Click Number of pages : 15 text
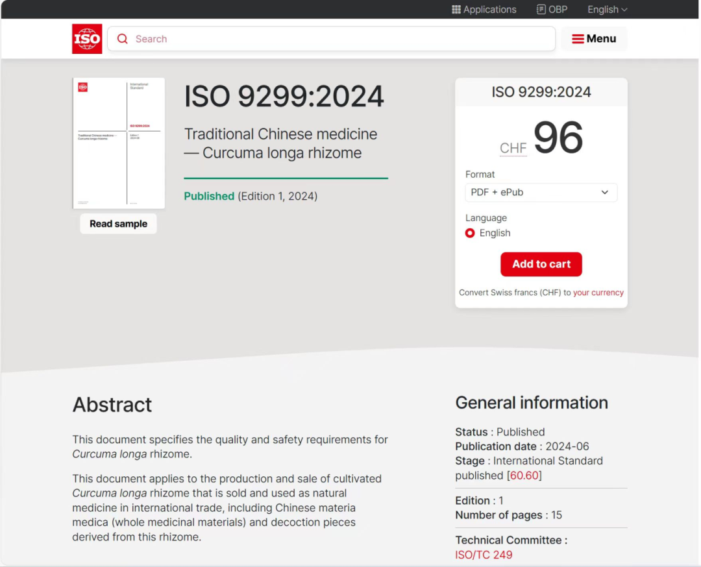 pos(508,515)
